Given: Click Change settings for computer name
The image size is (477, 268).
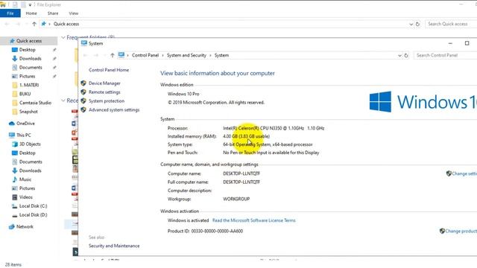Looking at the screenshot, I should pyautogui.click(x=464, y=173).
